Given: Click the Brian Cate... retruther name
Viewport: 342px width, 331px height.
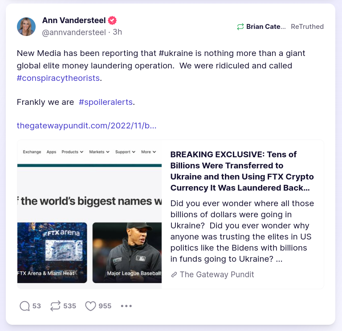Looking at the screenshot, I should tap(266, 27).
